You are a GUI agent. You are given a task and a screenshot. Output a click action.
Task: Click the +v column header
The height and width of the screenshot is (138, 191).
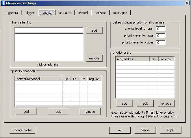point(83,79)
